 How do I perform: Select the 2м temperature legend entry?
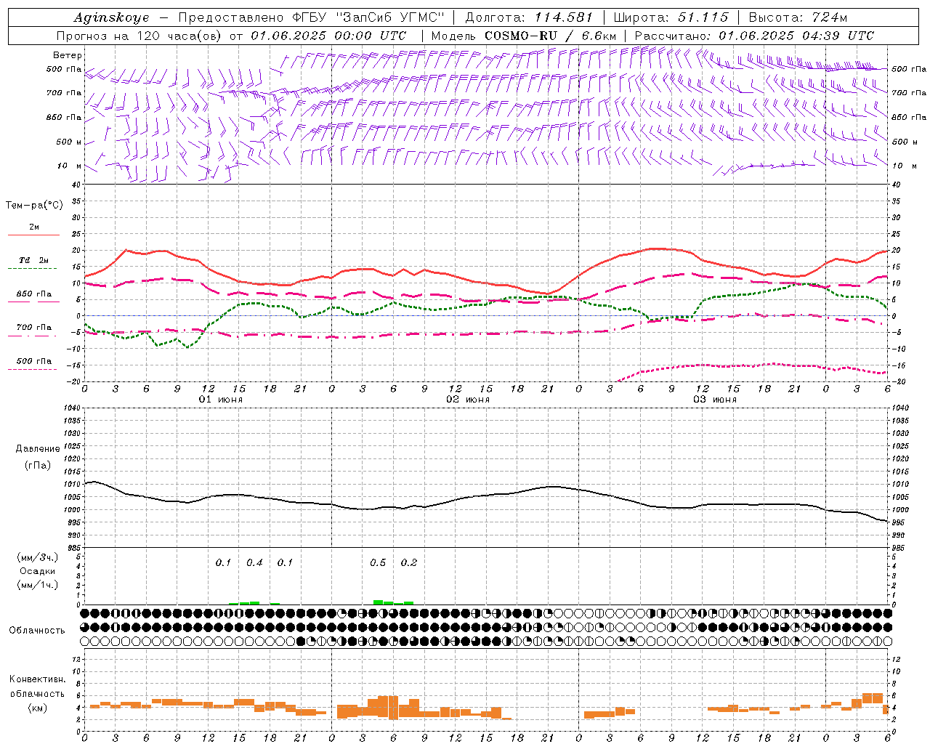coord(34,227)
